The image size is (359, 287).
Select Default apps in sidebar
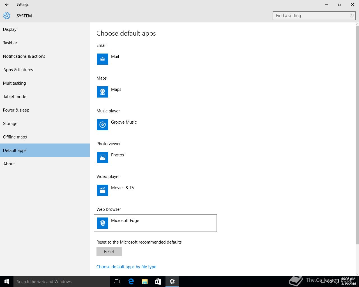pyautogui.click(x=45, y=150)
